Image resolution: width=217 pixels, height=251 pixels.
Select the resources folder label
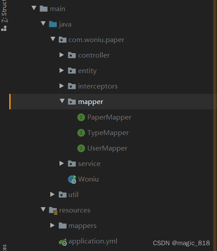pos(75,210)
